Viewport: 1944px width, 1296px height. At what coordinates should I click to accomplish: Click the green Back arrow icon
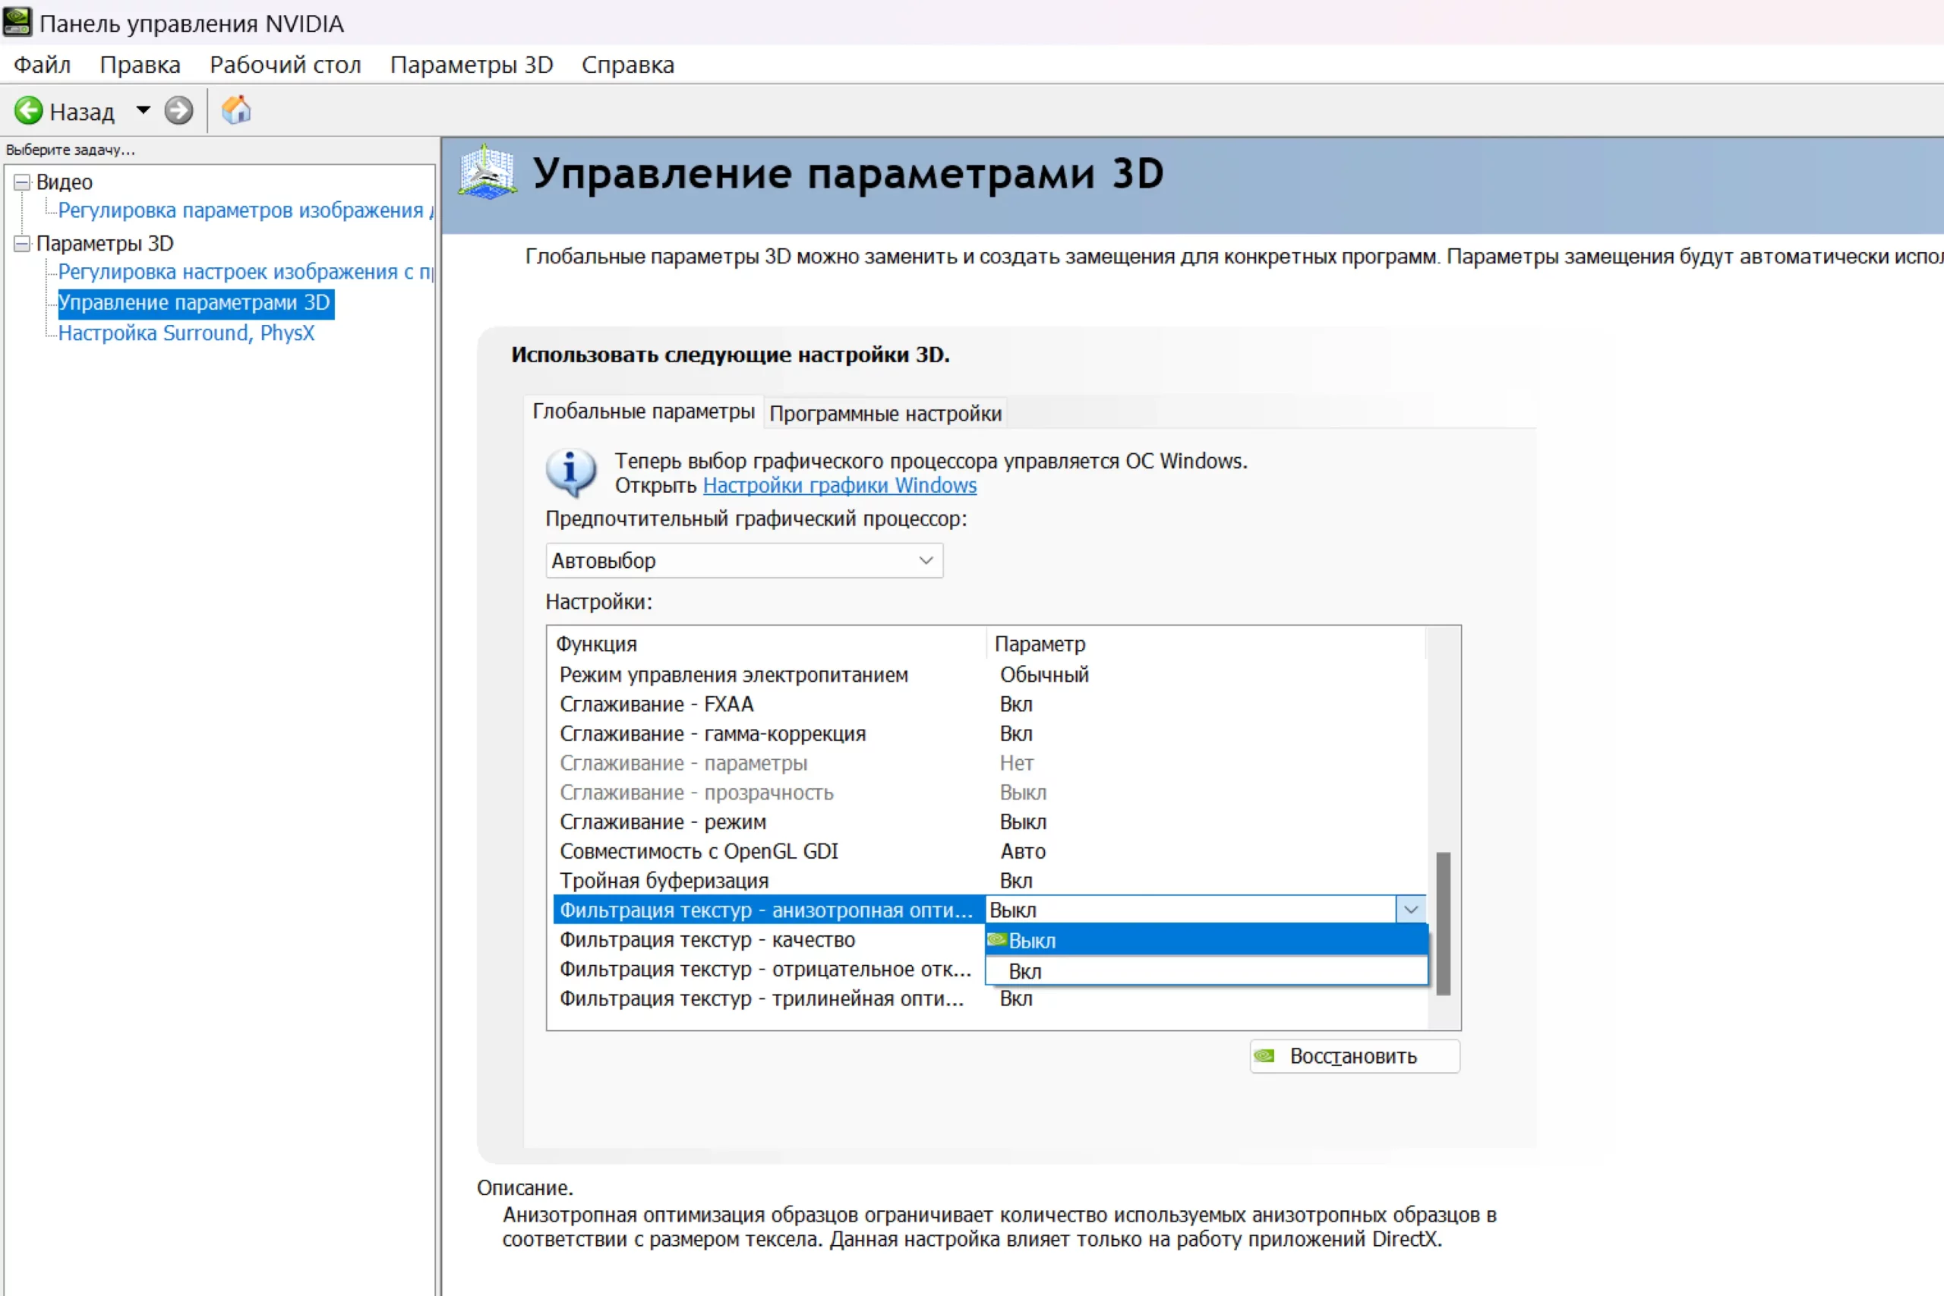tap(28, 111)
